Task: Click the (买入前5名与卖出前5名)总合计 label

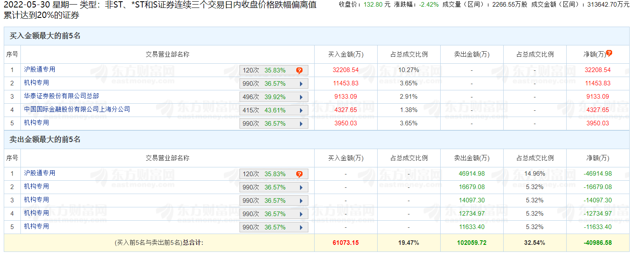Action: [x=159, y=242]
